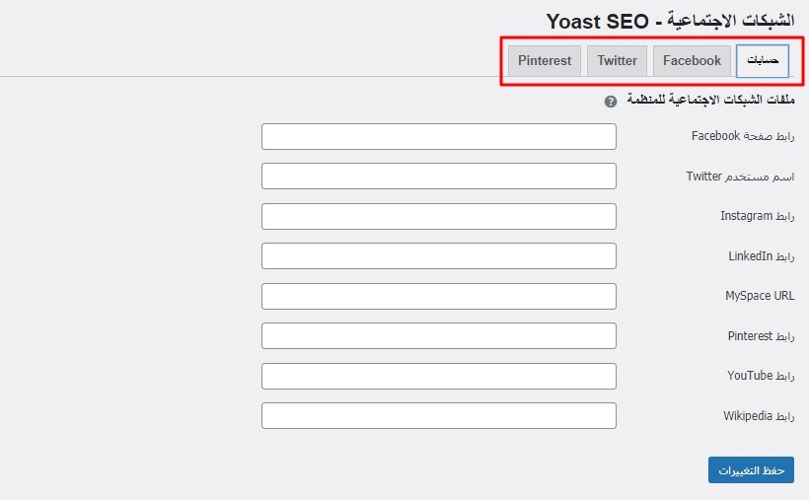This screenshot has height=500, width=809.
Task: Switch to the Facebook tab
Action: (692, 61)
